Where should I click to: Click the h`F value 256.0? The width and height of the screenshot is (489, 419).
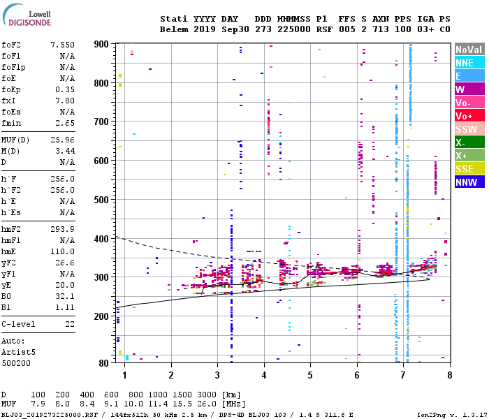[63, 179]
